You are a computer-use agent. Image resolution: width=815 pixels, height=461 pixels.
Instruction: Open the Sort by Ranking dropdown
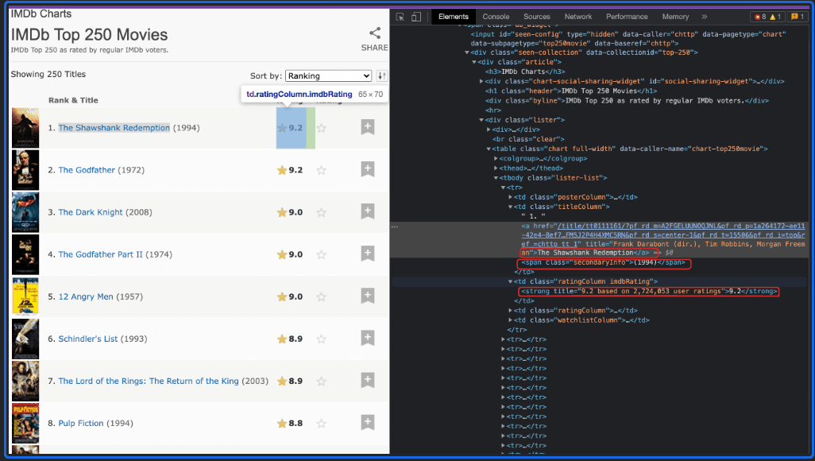click(328, 76)
